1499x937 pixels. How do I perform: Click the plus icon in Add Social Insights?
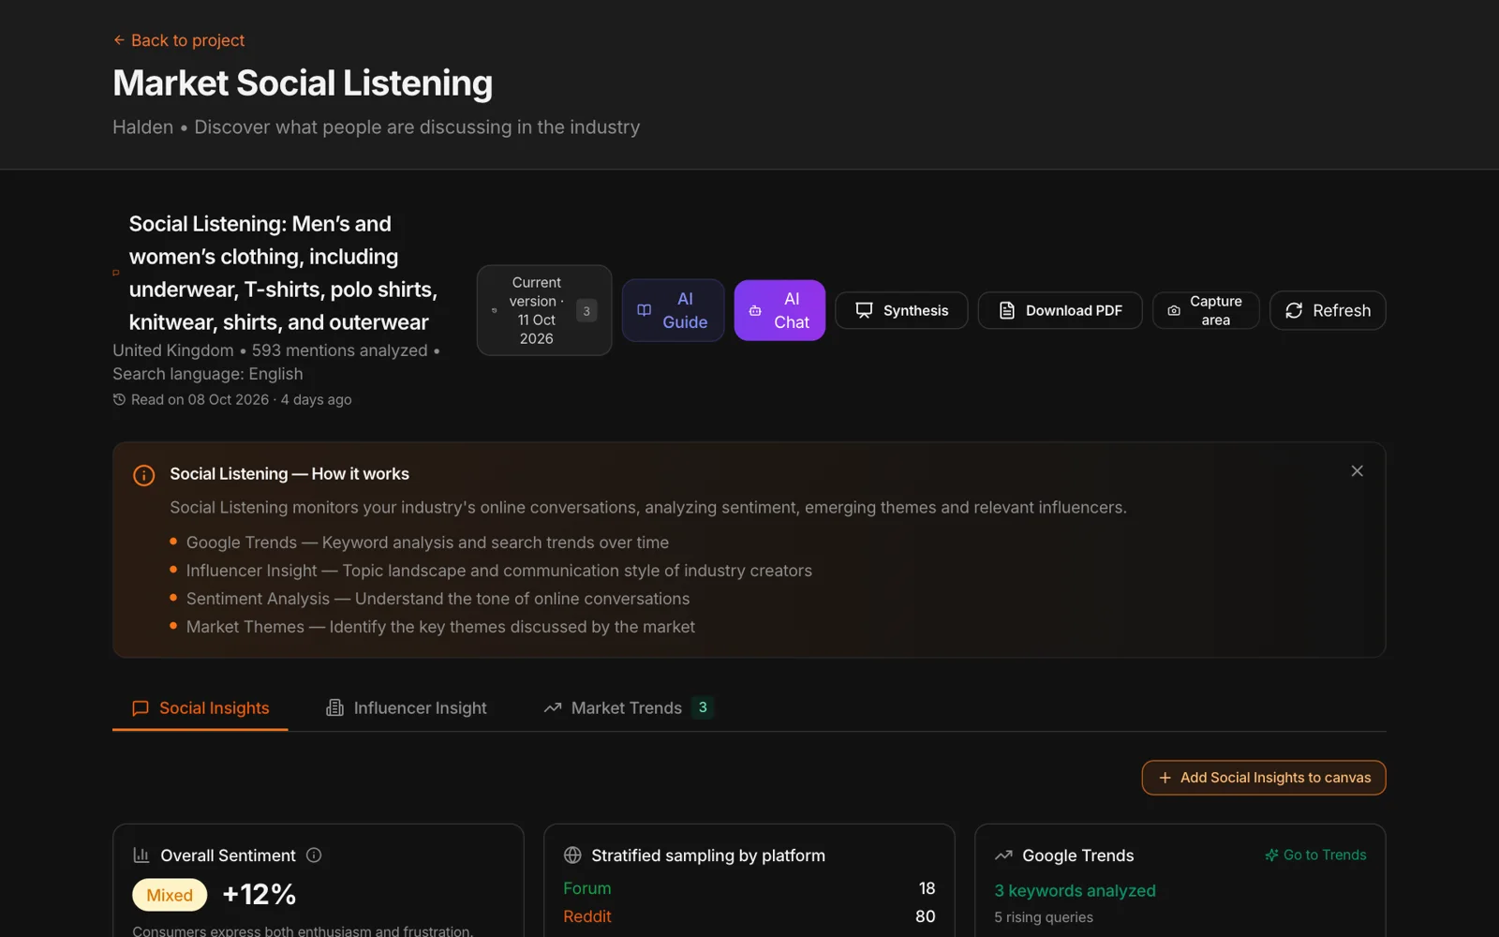pyautogui.click(x=1165, y=778)
